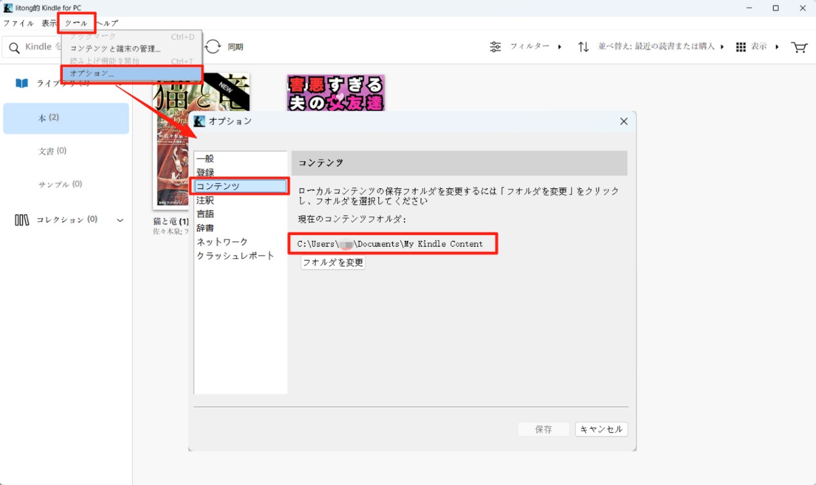Select ネットワーク in options list
816x485 pixels.
(x=222, y=242)
